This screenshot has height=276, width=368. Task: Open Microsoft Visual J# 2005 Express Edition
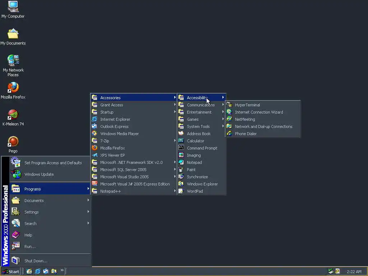(x=134, y=184)
